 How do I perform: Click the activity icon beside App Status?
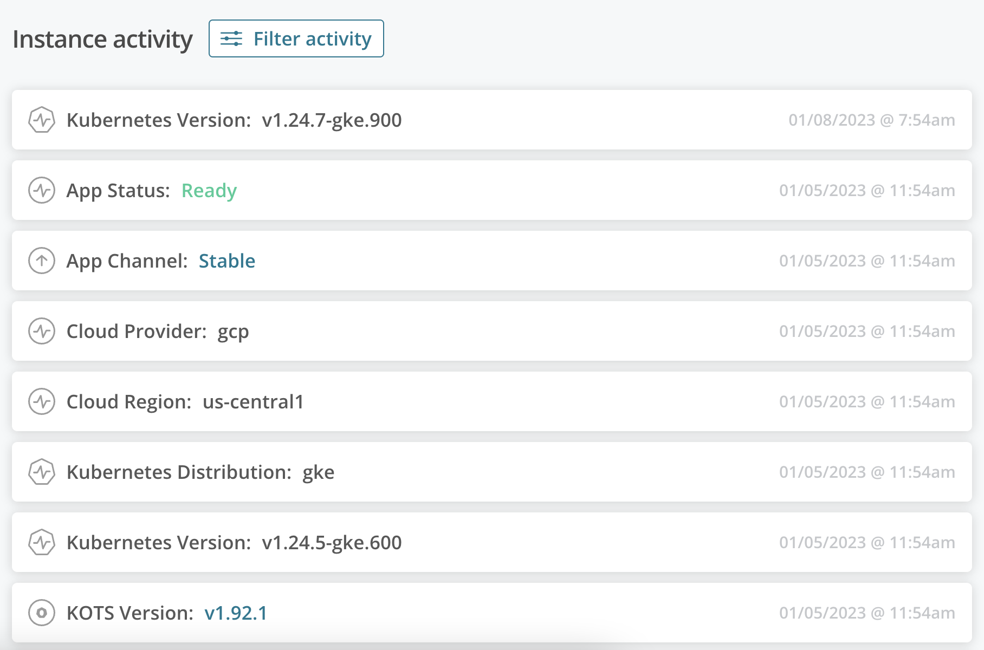point(41,191)
